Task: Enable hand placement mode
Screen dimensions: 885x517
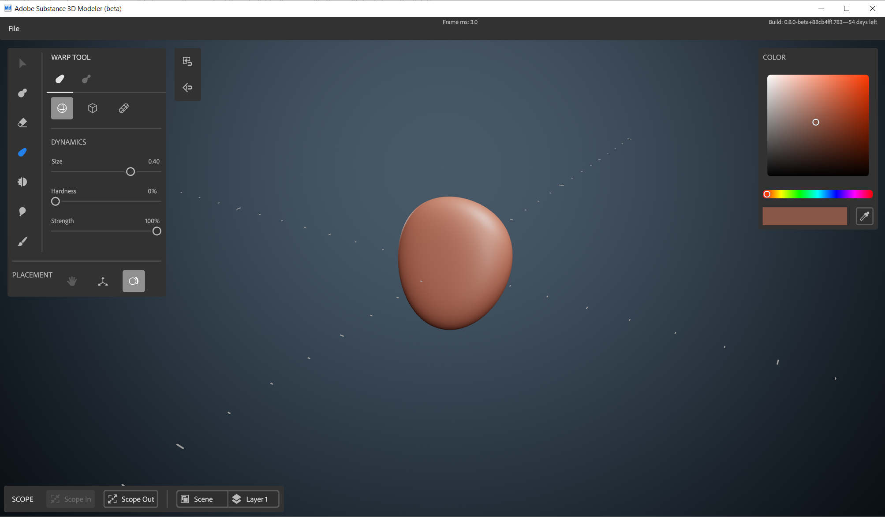Action: tap(72, 281)
